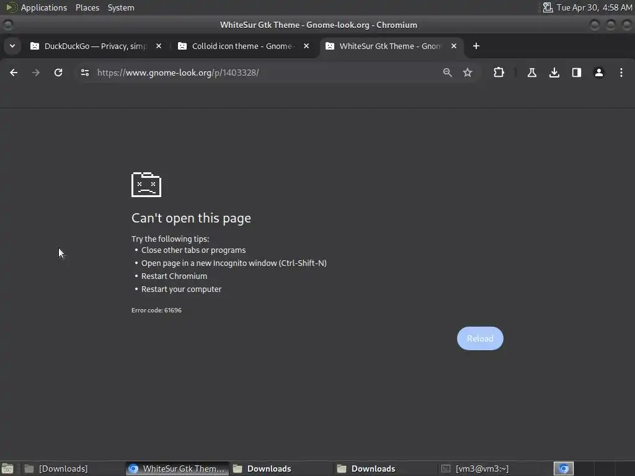Click the 'Restart your computer' tip
The width and height of the screenshot is (635, 476).
[181, 289]
